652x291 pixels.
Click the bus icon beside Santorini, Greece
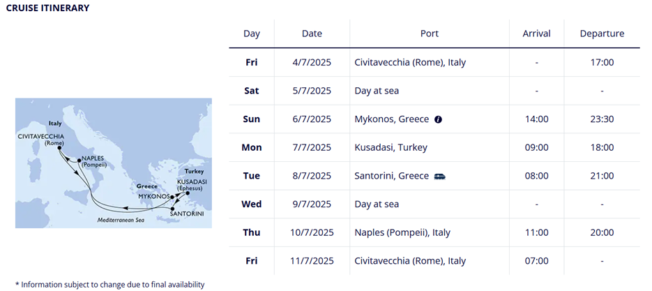(x=439, y=176)
